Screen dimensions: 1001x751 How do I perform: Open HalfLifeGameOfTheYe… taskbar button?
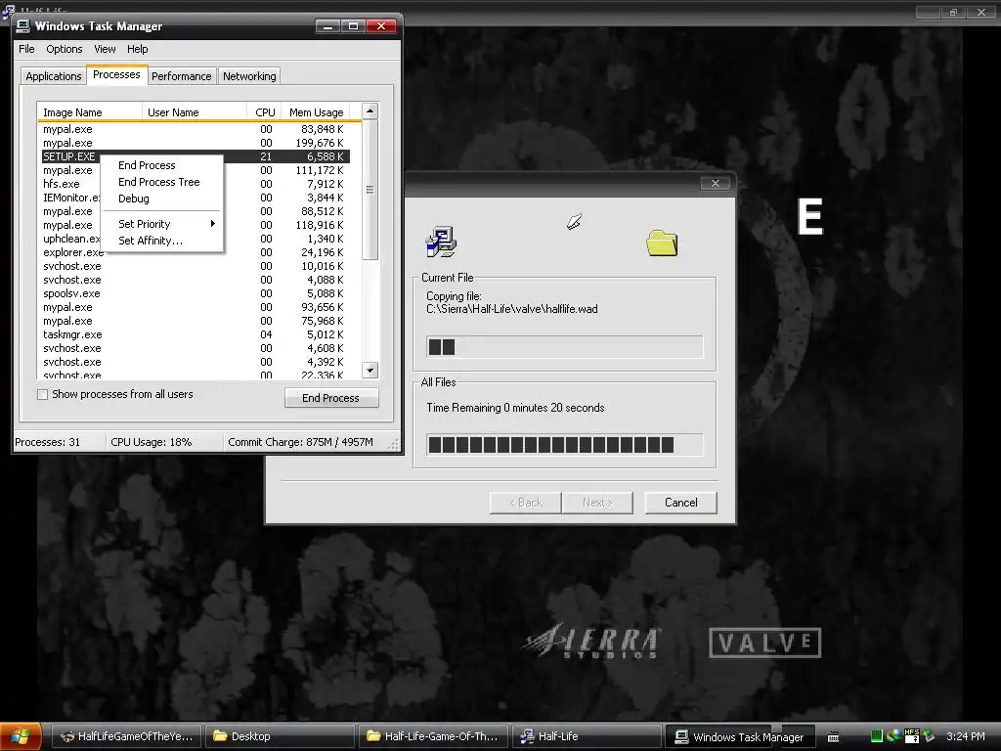126,736
